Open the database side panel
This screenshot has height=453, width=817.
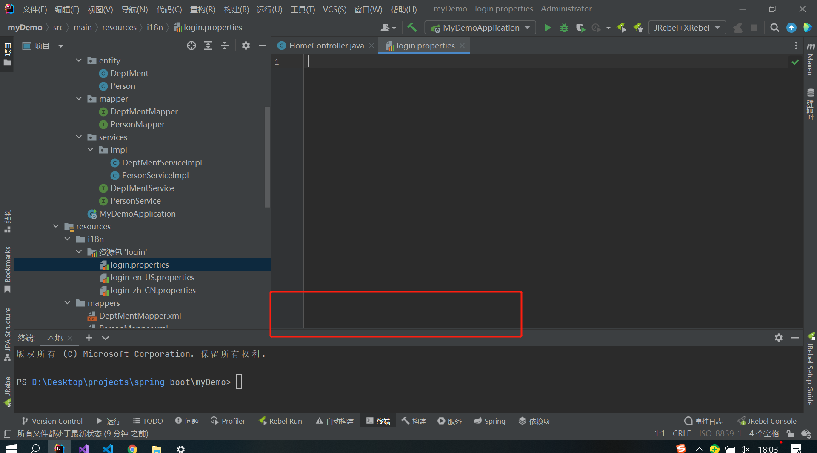tap(810, 104)
